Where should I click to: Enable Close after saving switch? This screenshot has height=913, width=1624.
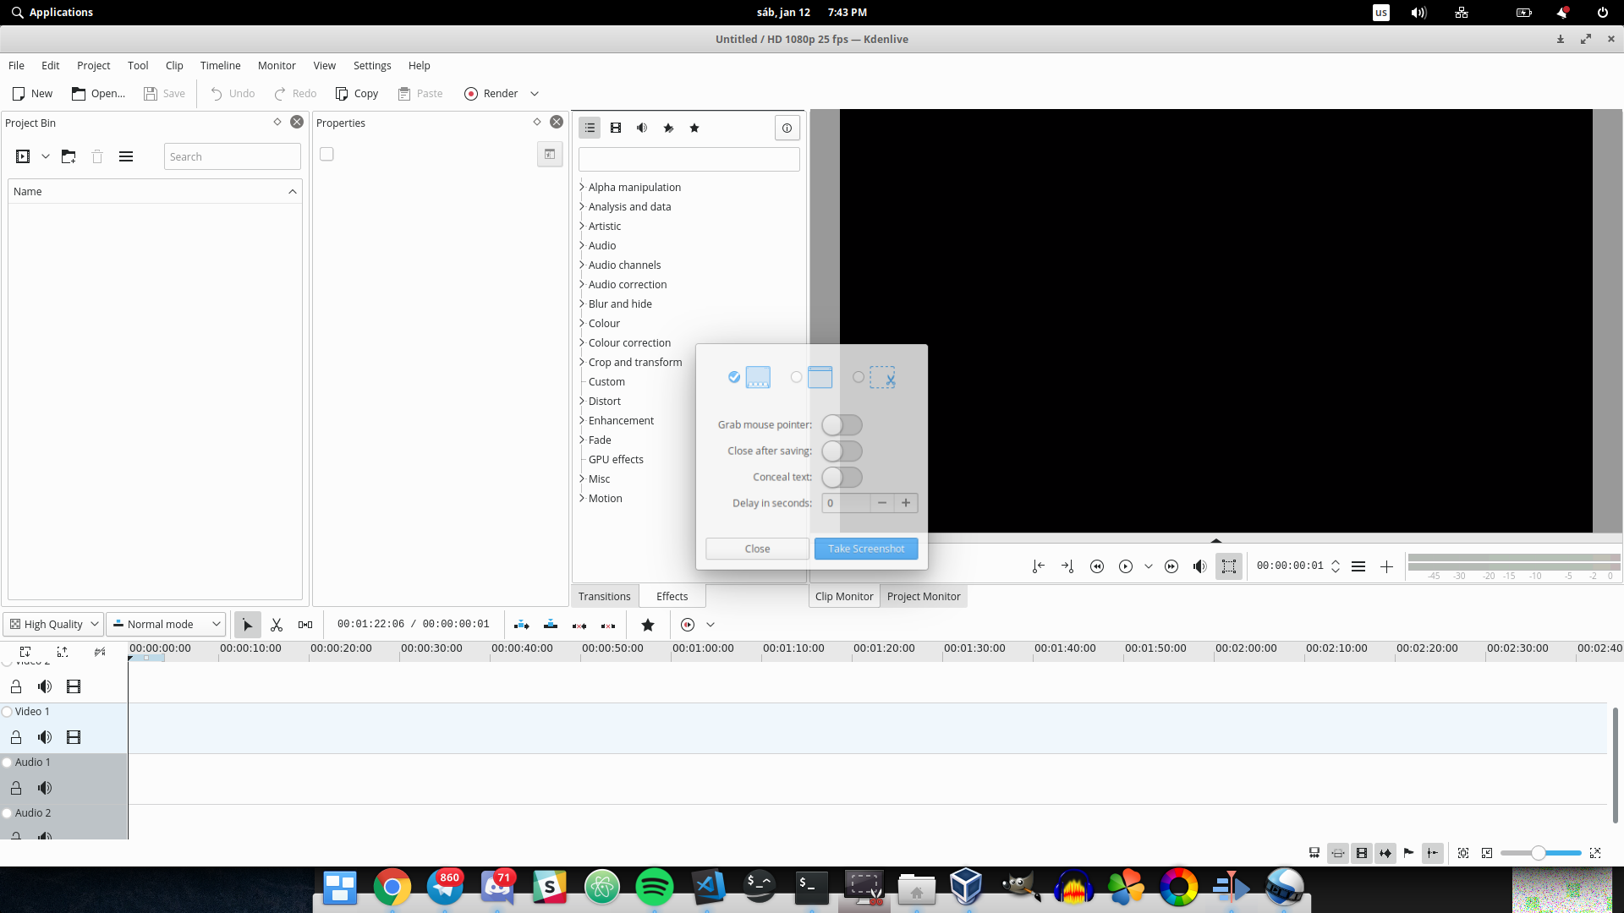point(842,451)
